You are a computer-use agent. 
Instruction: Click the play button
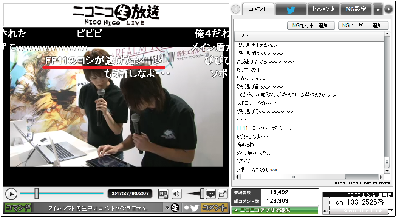click(x=11, y=194)
